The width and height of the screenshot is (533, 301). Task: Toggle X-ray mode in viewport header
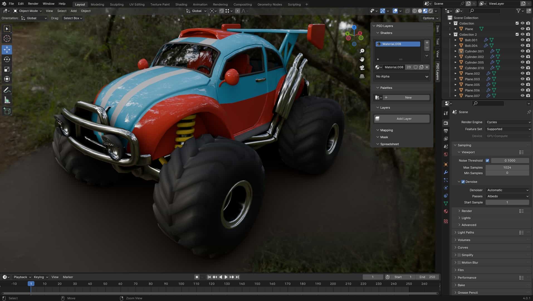pos(407,11)
